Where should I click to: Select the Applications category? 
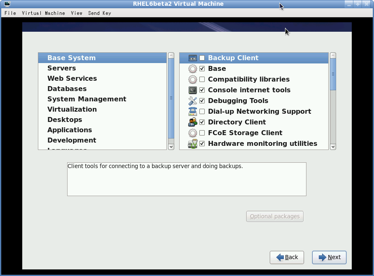(102, 130)
